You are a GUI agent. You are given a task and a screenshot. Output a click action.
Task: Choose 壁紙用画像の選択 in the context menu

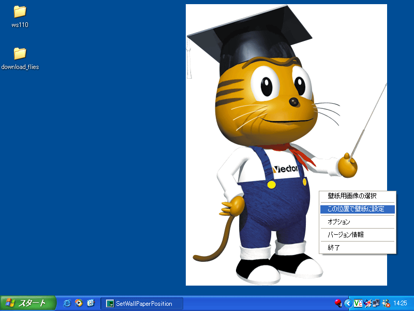pos(357,196)
